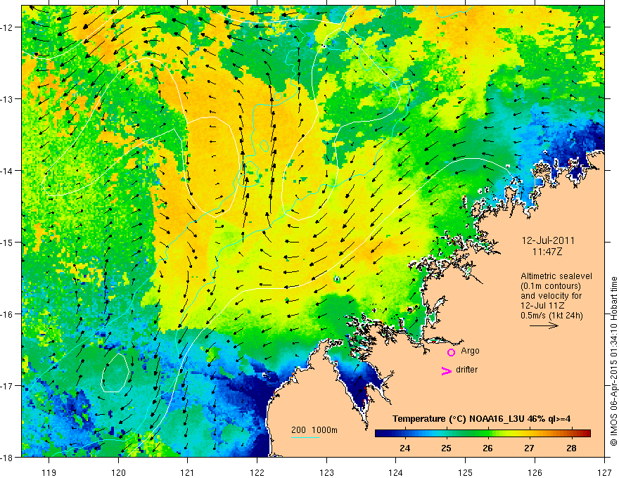The height and width of the screenshot is (478, 619).
Task: Click the time text '11:47Z'
Action: point(547,252)
